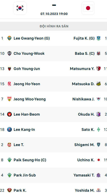Click Kashima crest beside Matsumura Y.

click(98, 69)
